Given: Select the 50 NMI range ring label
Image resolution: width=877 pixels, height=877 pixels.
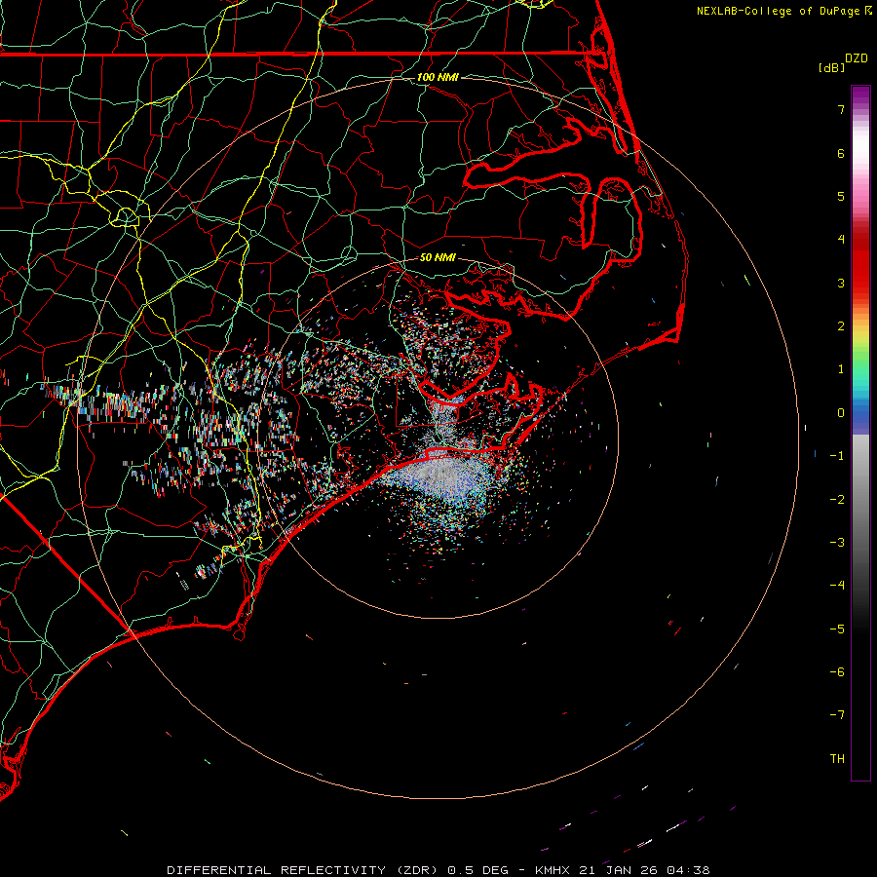Looking at the screenshot, I should [x=438, y=257].
